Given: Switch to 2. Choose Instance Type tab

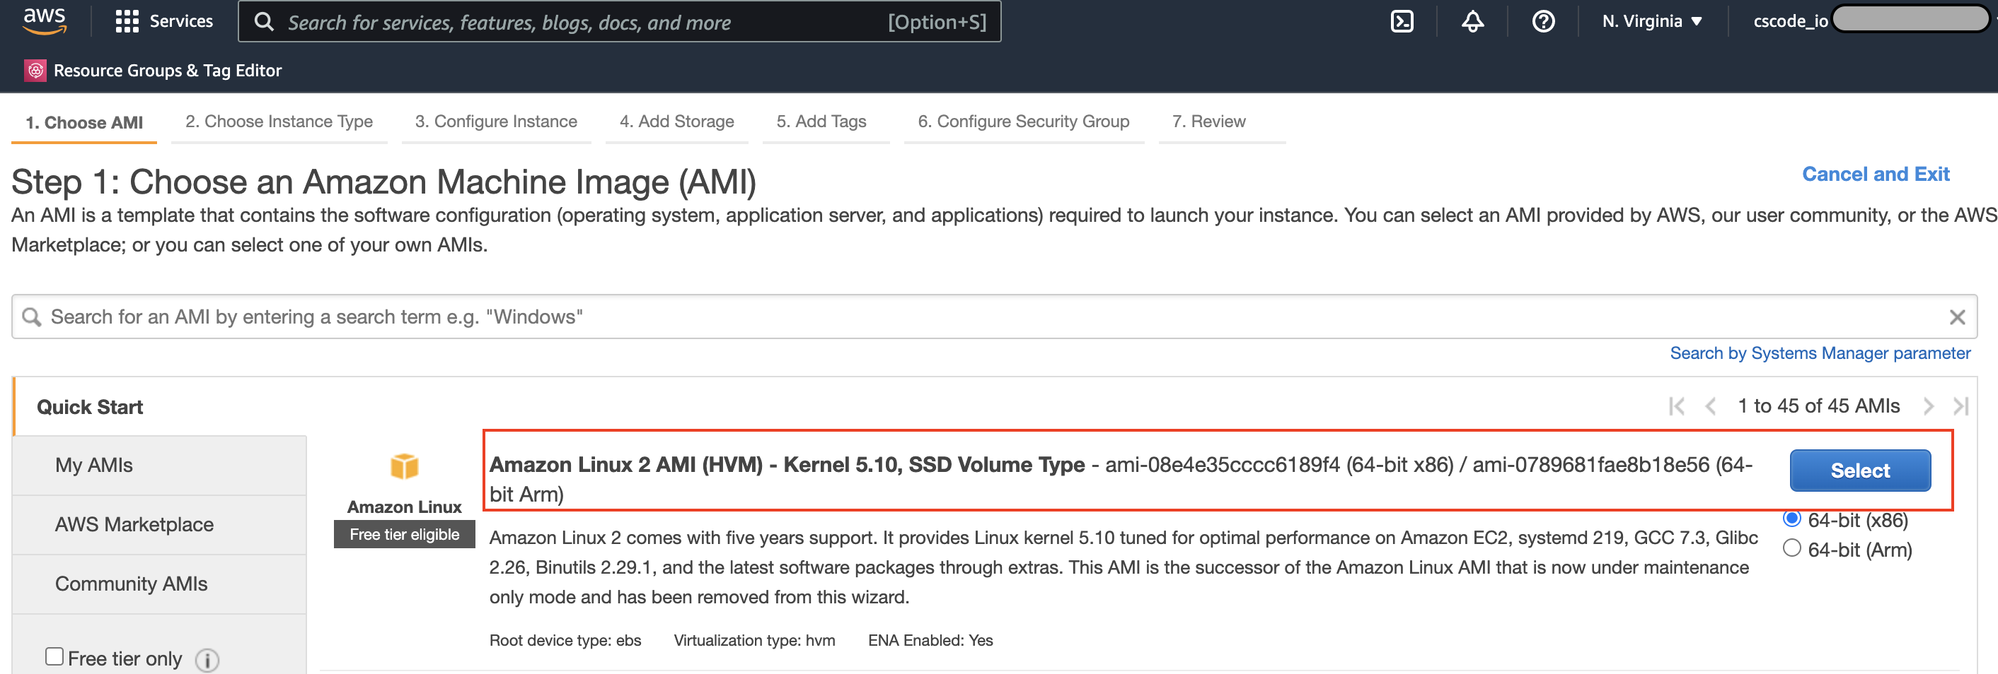Looking at the screenshot, I should click(x=279, y=122).
